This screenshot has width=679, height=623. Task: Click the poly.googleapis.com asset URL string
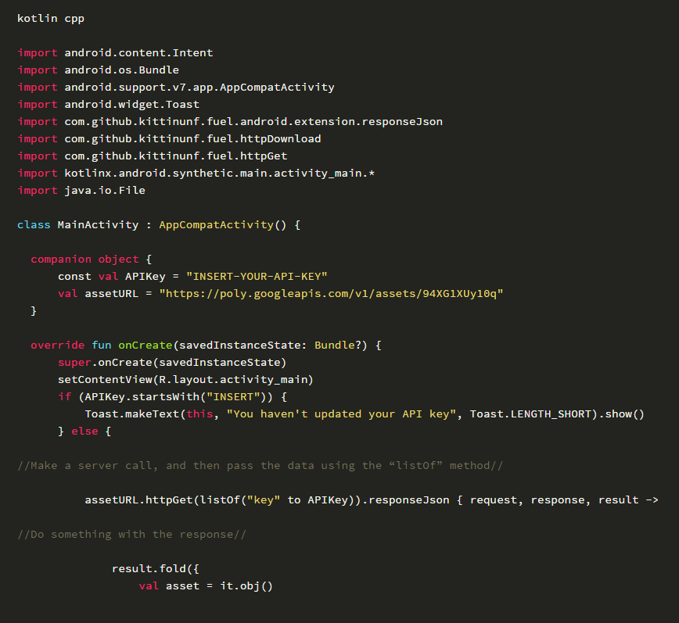point(331,293)
